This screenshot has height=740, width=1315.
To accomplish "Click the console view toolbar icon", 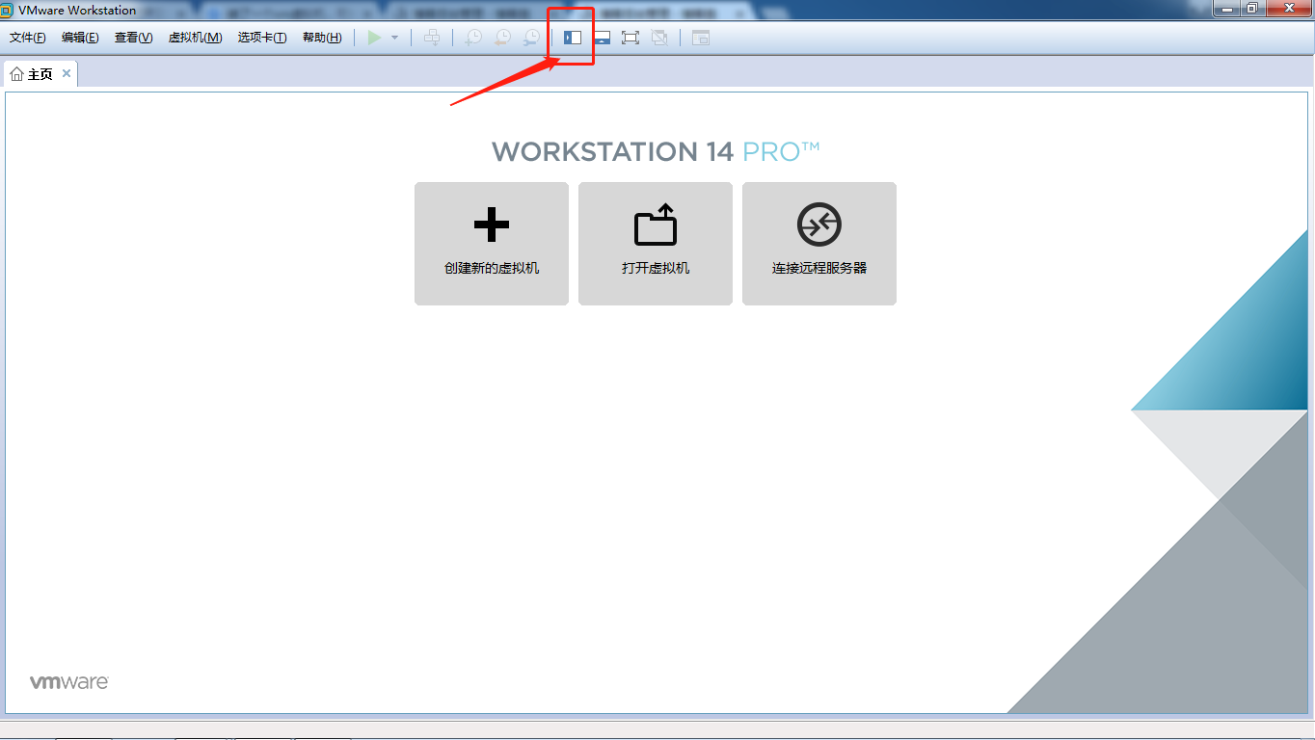I will point(701,38).
